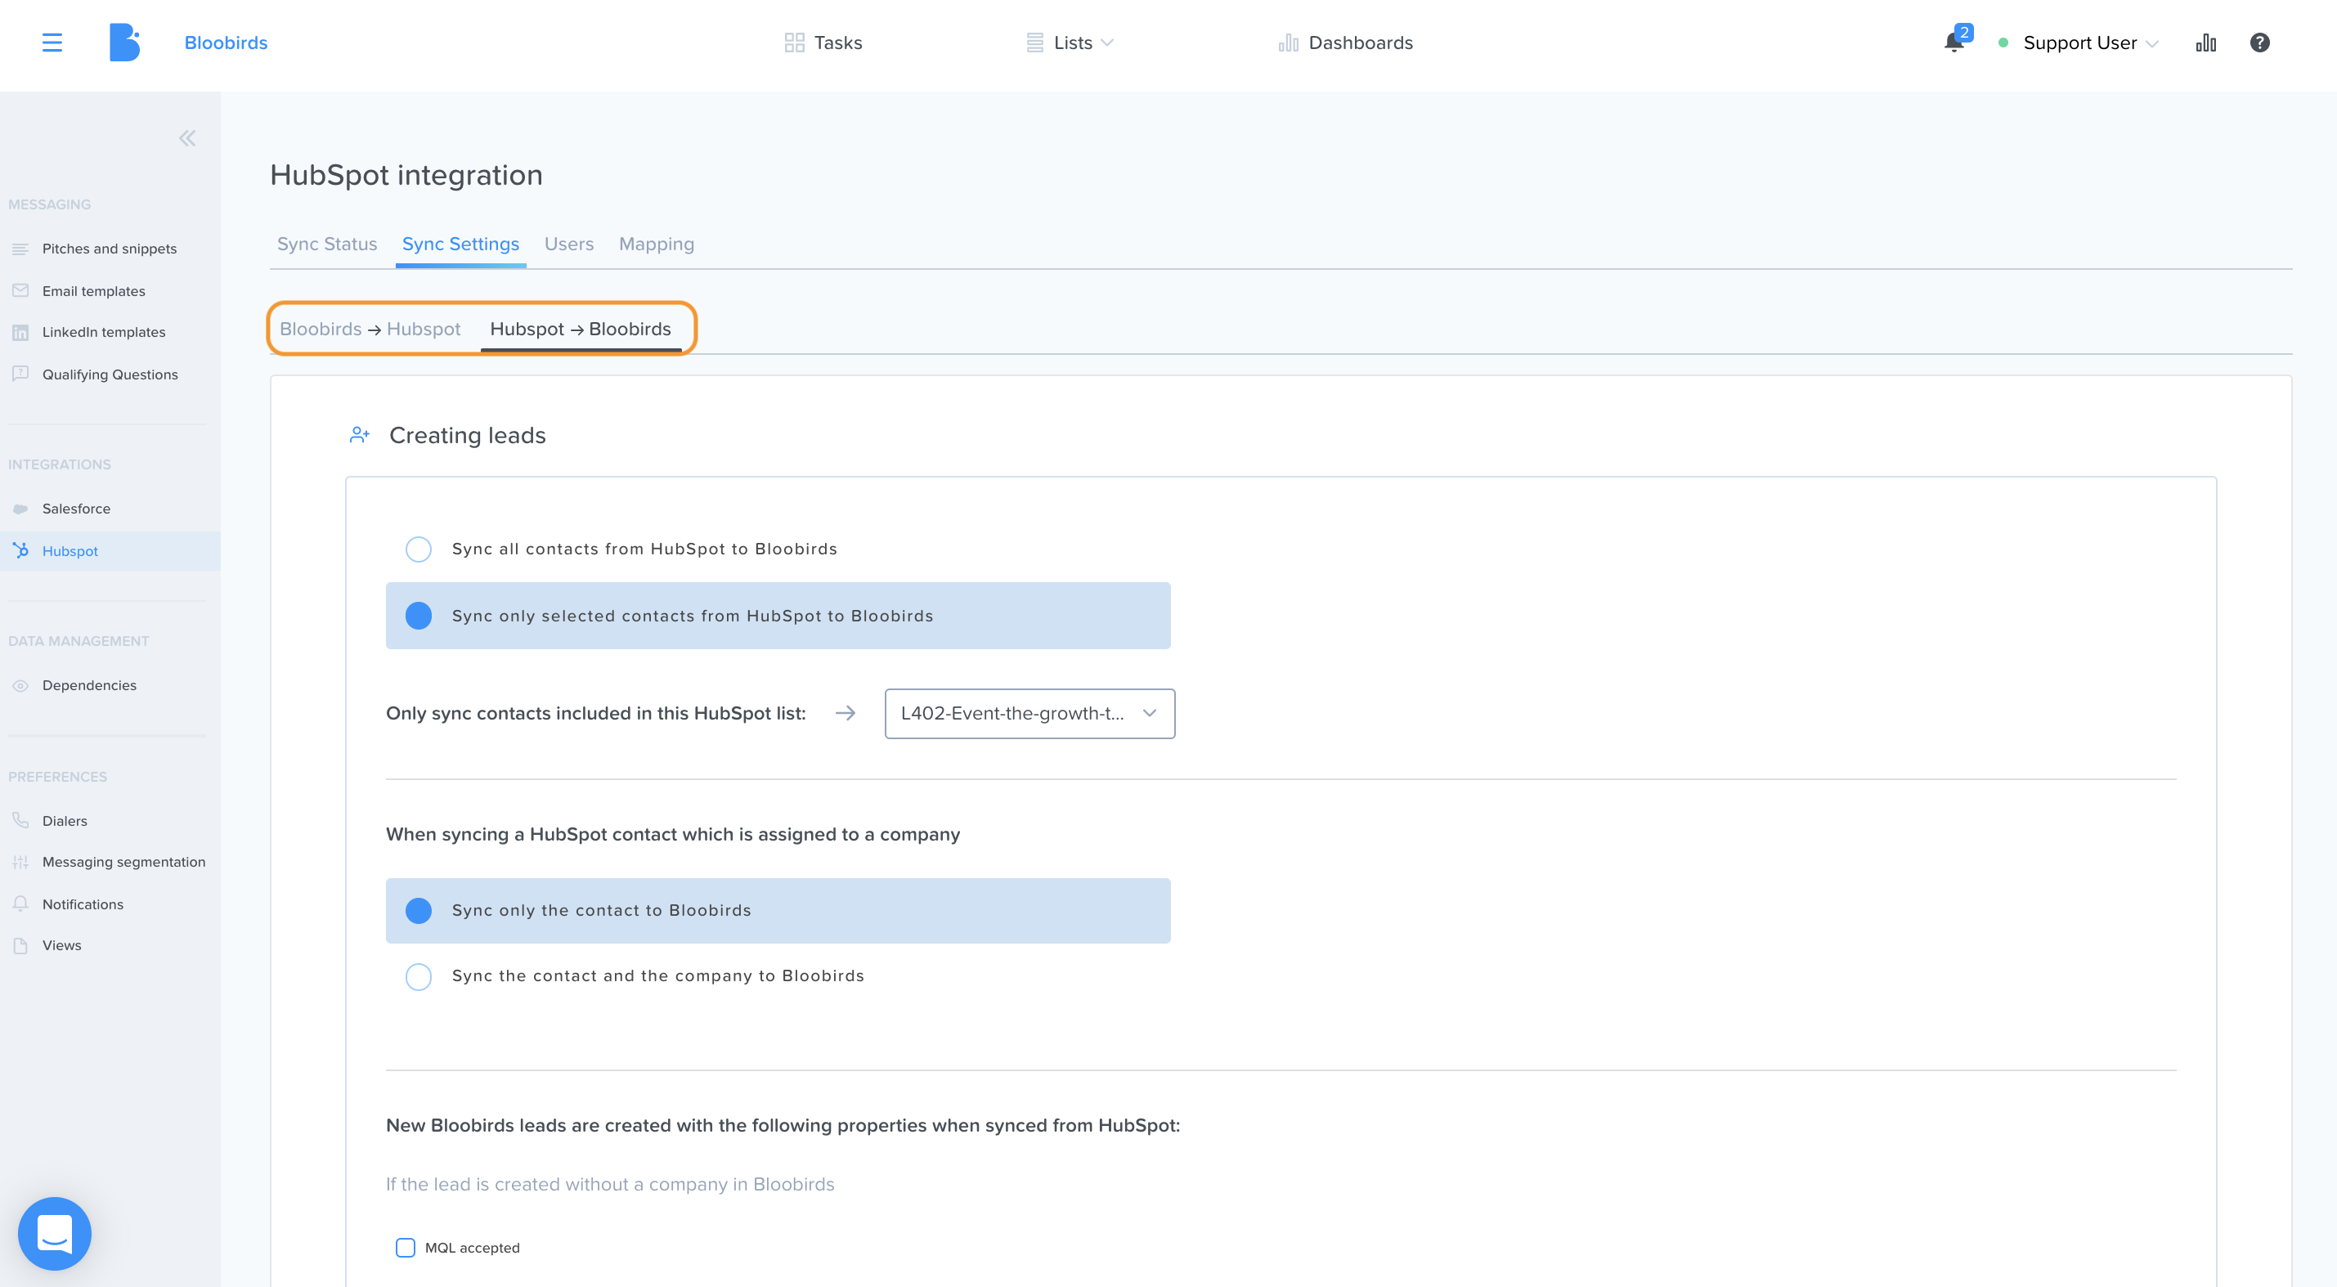This screenshot has width=2337, height=1287.
Task: Open the HubSpot list dropdown L402-Event
Action: pos(1029,713)
